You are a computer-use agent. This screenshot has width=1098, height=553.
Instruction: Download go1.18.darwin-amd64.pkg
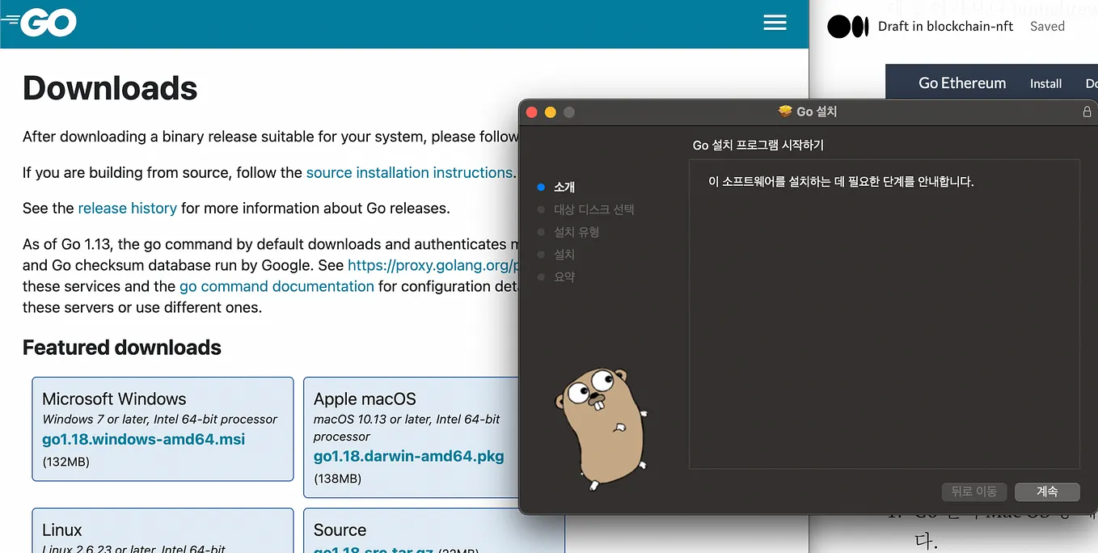(408, 456)
